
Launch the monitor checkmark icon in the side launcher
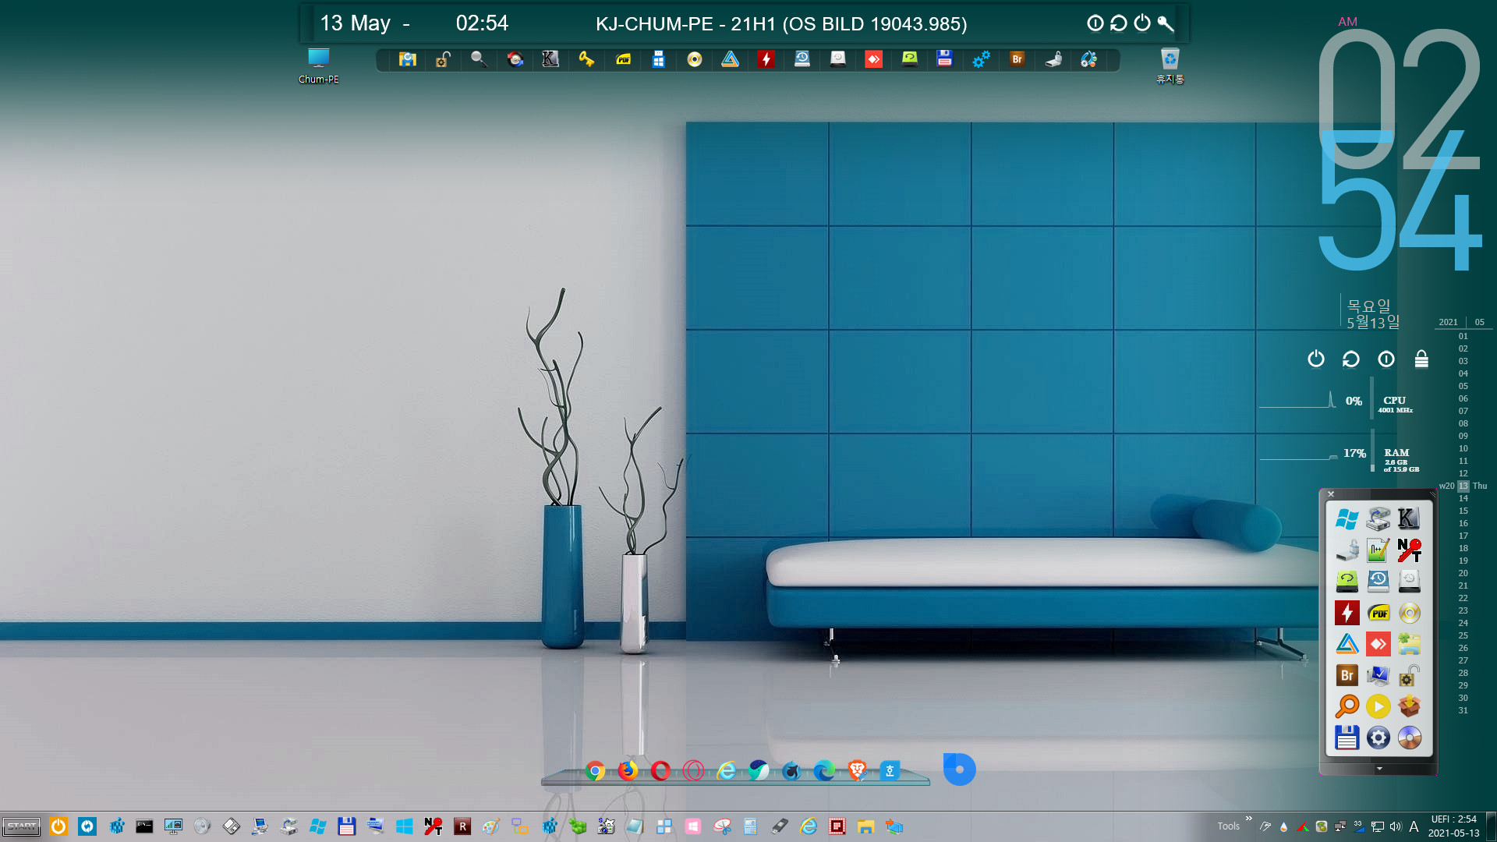(x=1378, y=675)
